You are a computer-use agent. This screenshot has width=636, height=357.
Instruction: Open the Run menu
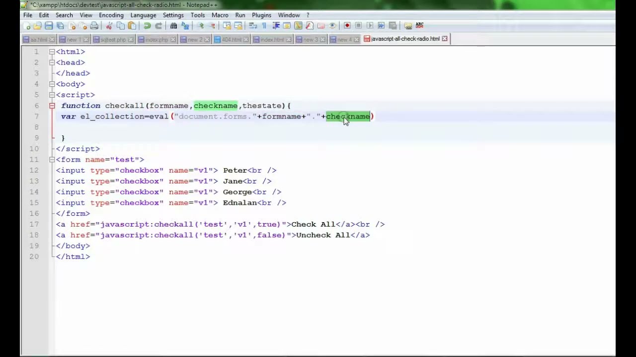coord(240,15)
